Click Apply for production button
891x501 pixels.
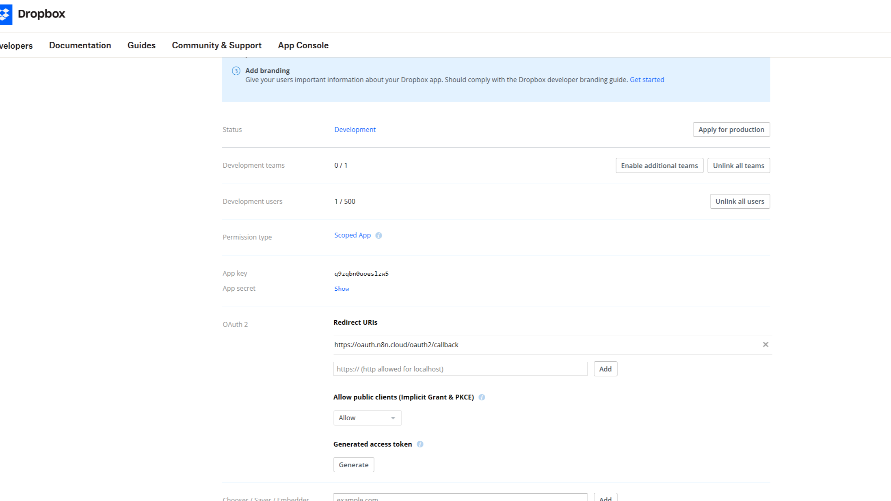point(731,130)
